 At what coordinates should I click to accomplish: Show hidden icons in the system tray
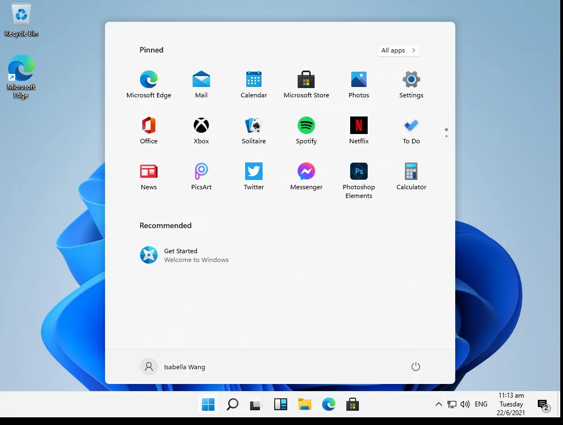click(438, 404)
